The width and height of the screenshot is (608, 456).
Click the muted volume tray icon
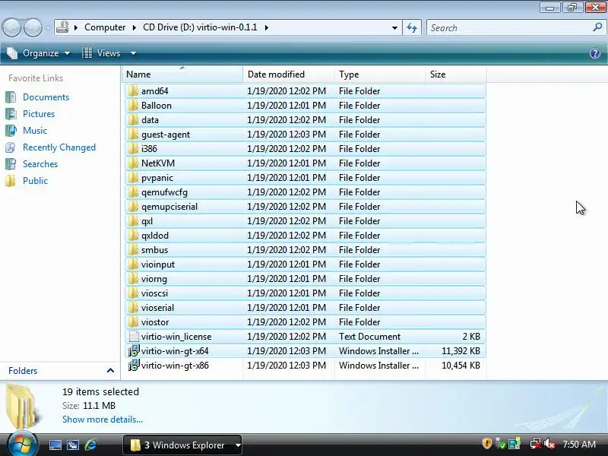coord(549,444)
